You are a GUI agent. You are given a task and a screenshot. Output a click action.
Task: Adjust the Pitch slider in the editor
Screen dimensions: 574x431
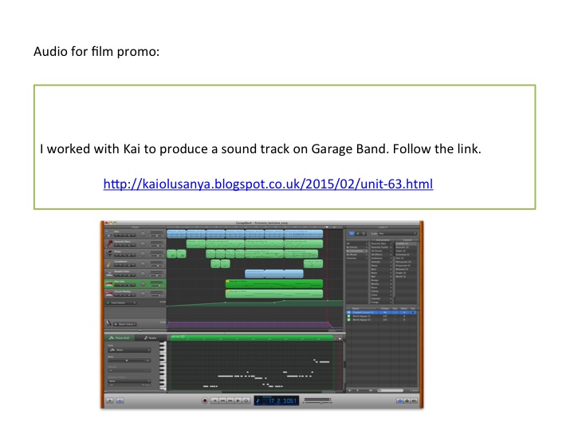pyautogui.click(x=129, y=361)
